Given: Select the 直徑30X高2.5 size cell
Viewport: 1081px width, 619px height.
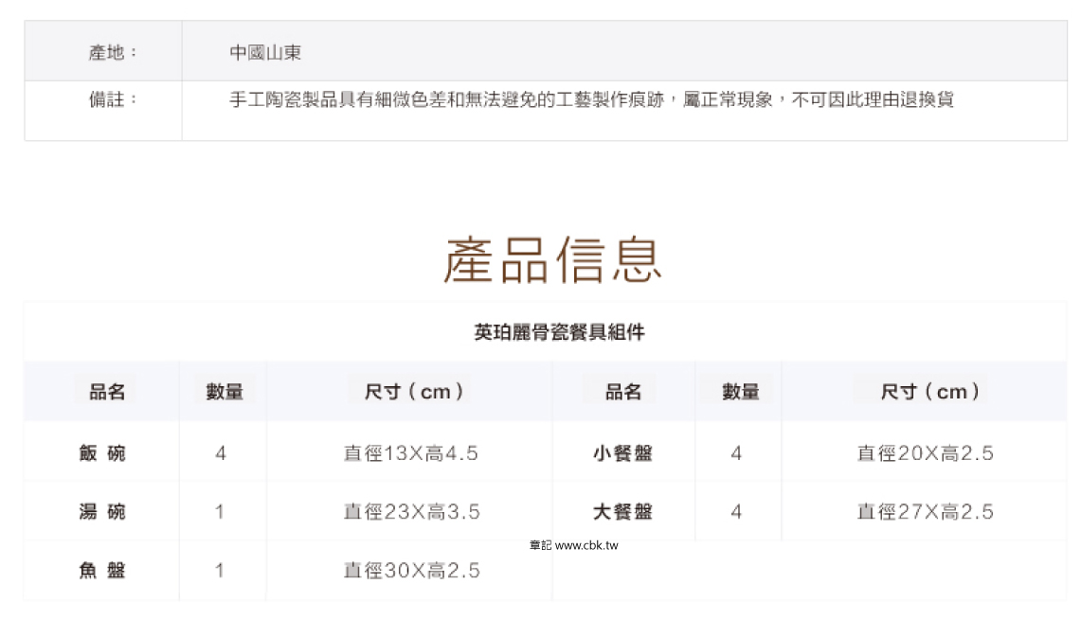Looking at the screenshot, I should (411, 571).
